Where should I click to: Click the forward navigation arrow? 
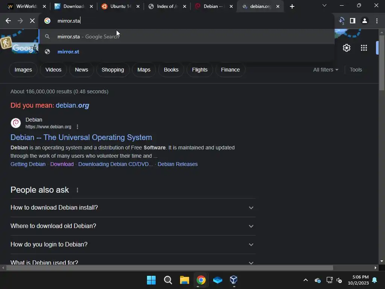coord(20,21)
